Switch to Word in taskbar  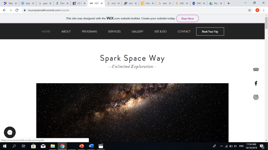[x=91, y=146]
